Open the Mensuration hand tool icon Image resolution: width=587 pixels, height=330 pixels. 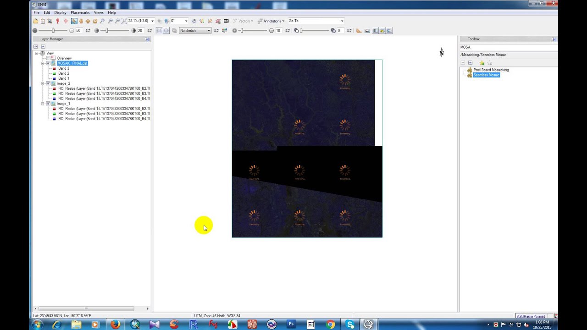[x=194, y=21]
